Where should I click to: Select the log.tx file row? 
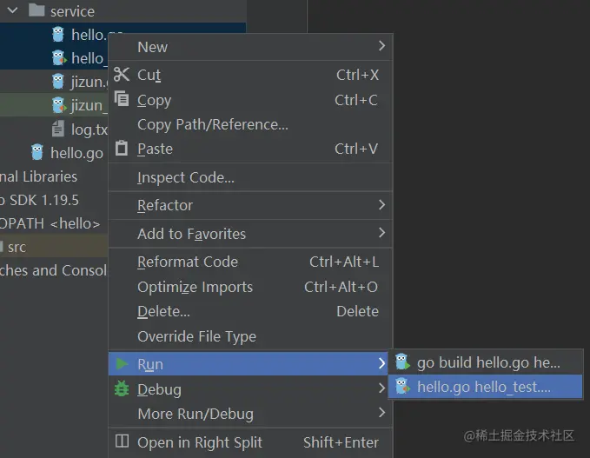(54, 129)
